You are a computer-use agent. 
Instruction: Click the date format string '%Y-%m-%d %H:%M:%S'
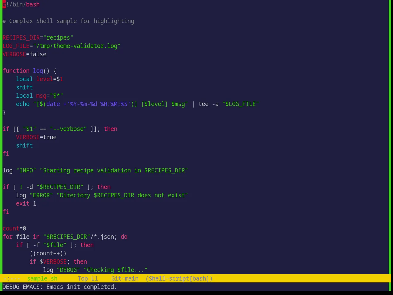(99, 104)
